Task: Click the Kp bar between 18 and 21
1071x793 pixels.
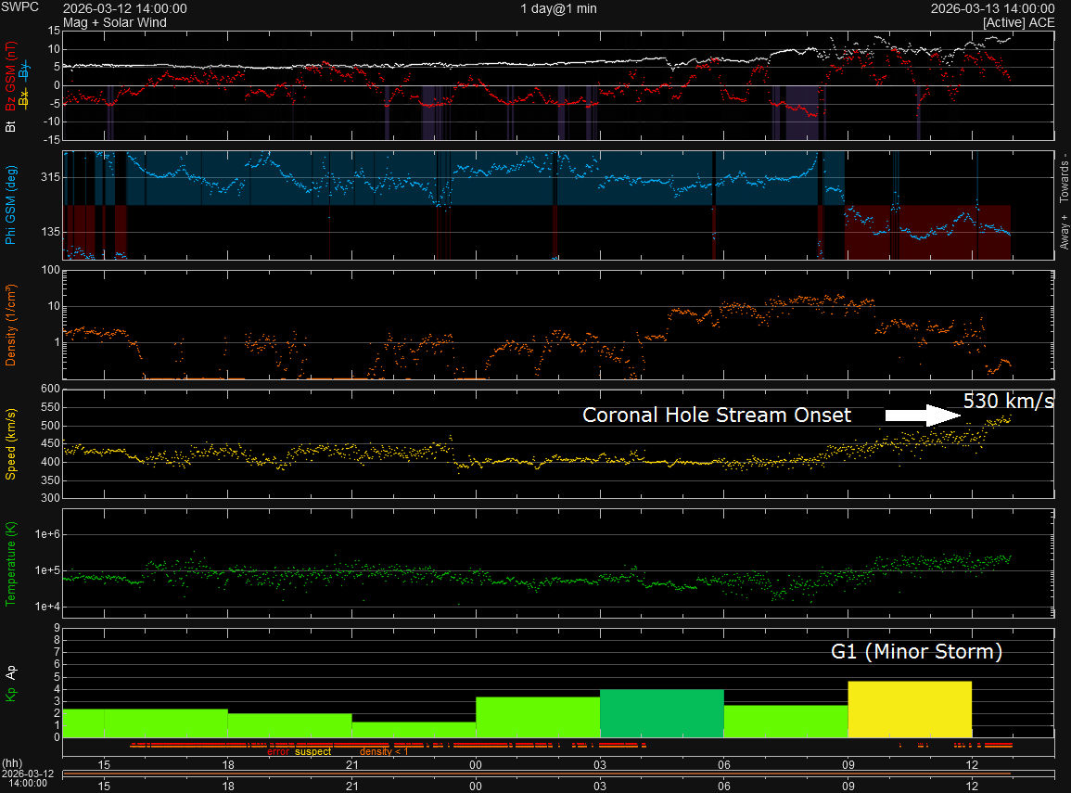Action: pyautogui.click(x=289, y=725)
